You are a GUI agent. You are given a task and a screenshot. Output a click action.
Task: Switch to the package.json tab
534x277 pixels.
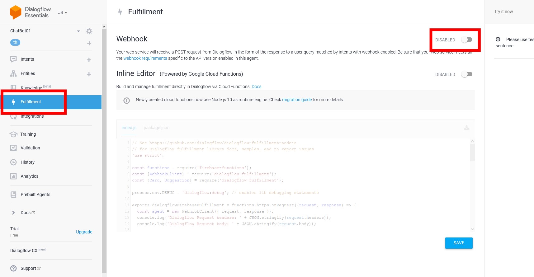pyautogui.click(x=157, y=128)
